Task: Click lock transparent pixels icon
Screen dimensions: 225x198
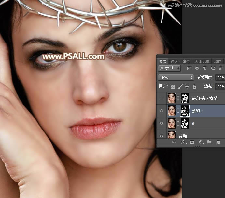Action: click(173, 87)
